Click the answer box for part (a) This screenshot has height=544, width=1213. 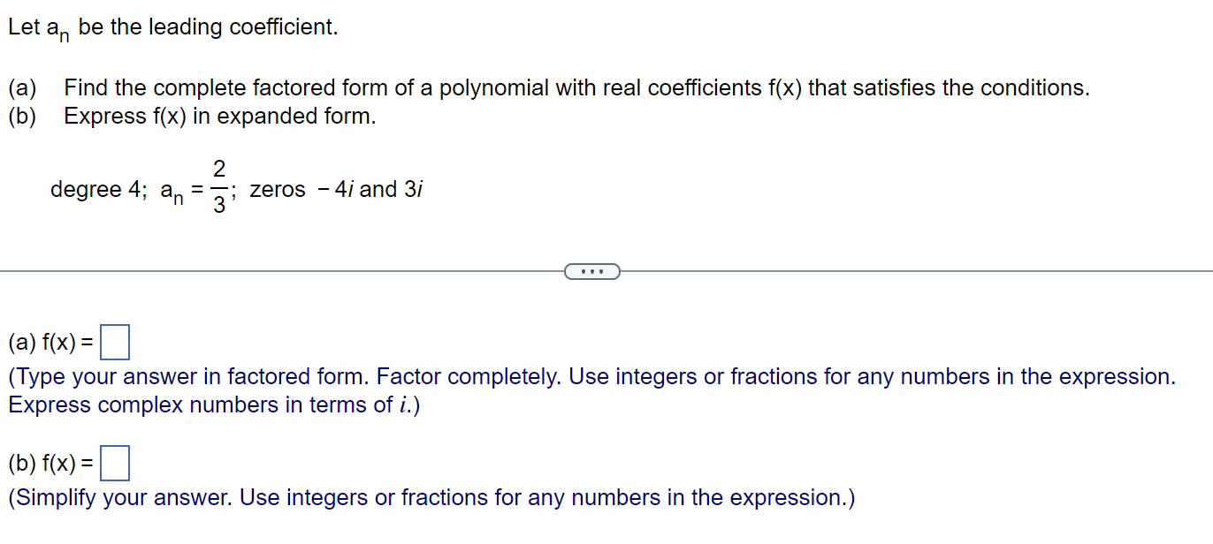(x=115, y=343)
